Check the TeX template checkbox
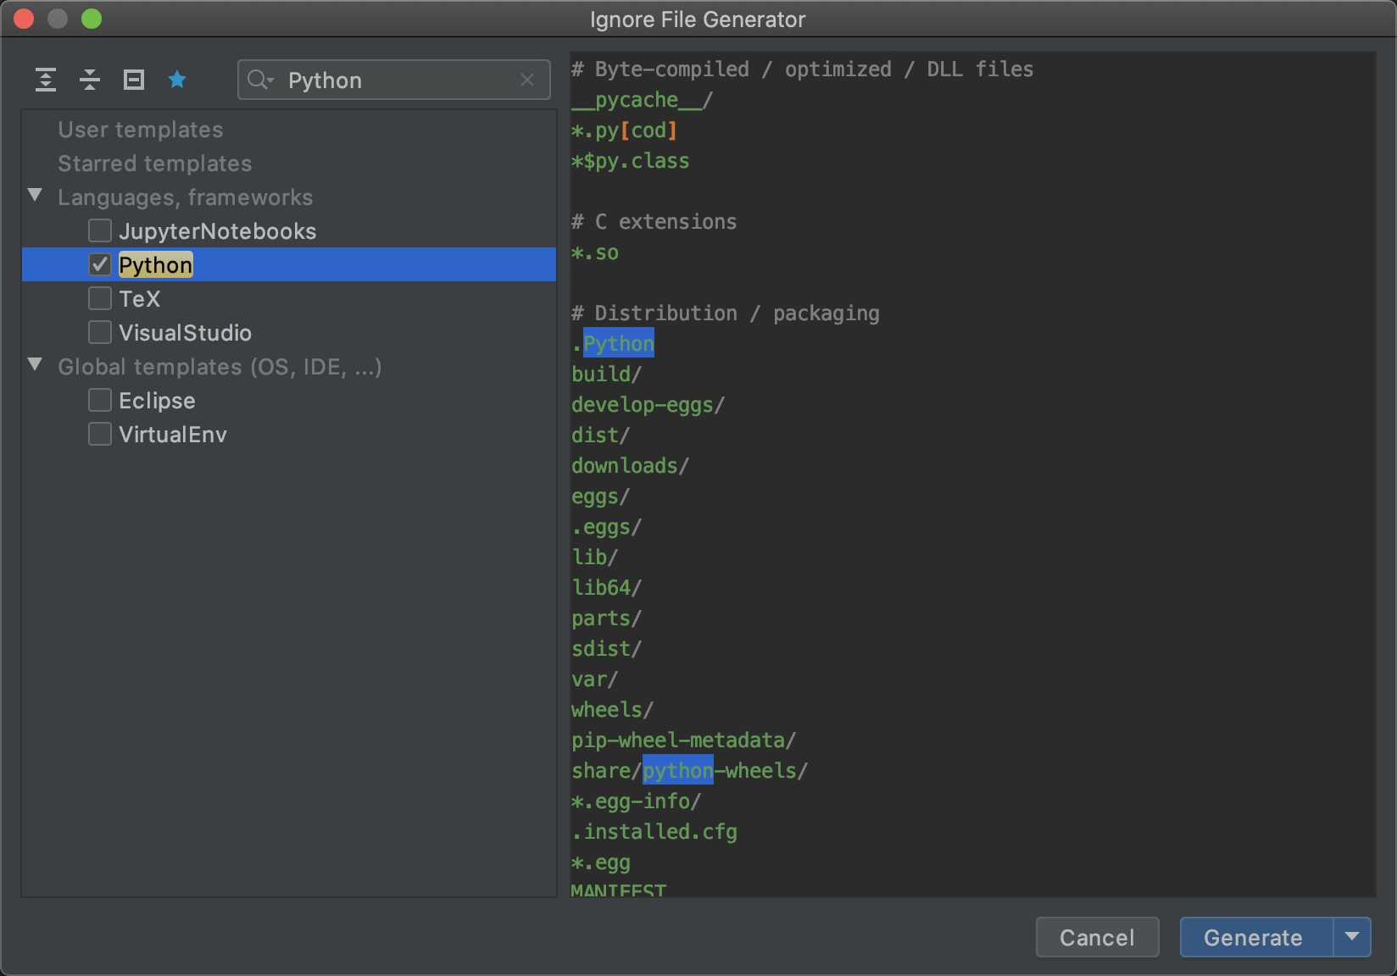The height and width of the screenshot is (976, 1397). point(100,298)
